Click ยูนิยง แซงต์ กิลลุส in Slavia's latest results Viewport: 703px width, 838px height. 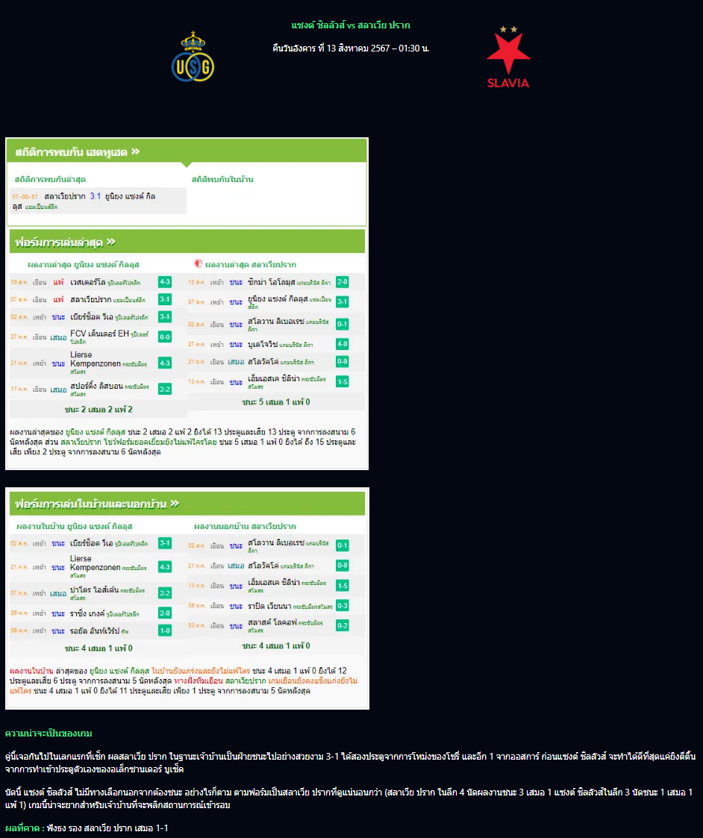pos(278,299)
